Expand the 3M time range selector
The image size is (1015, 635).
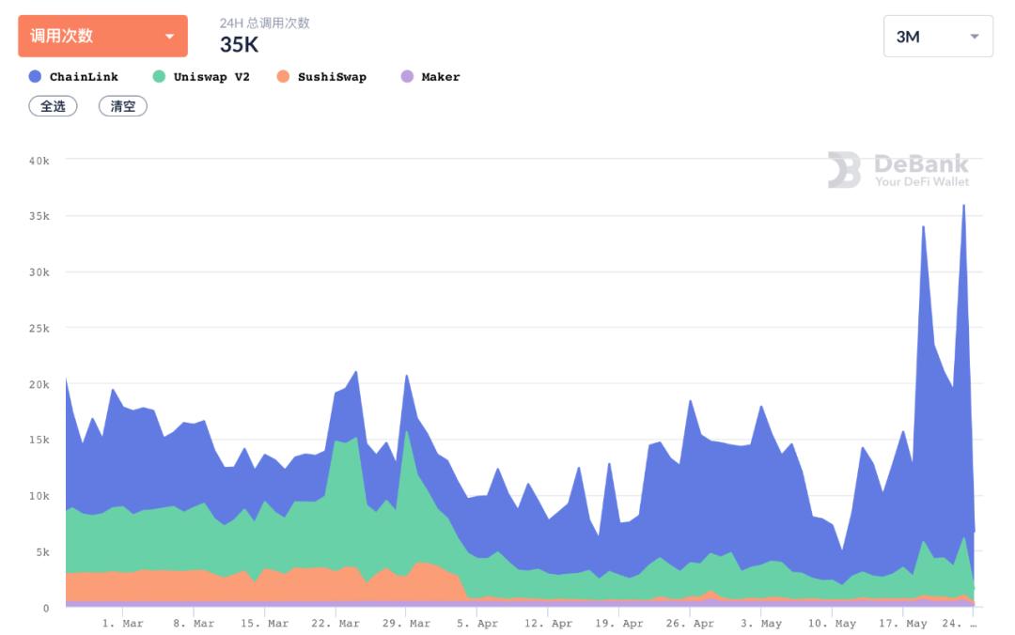click(x=937, y=37)
